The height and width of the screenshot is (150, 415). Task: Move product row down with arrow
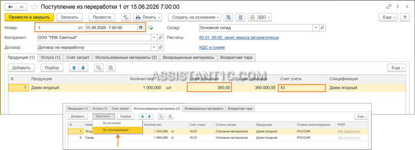click(x=83, y=68)
